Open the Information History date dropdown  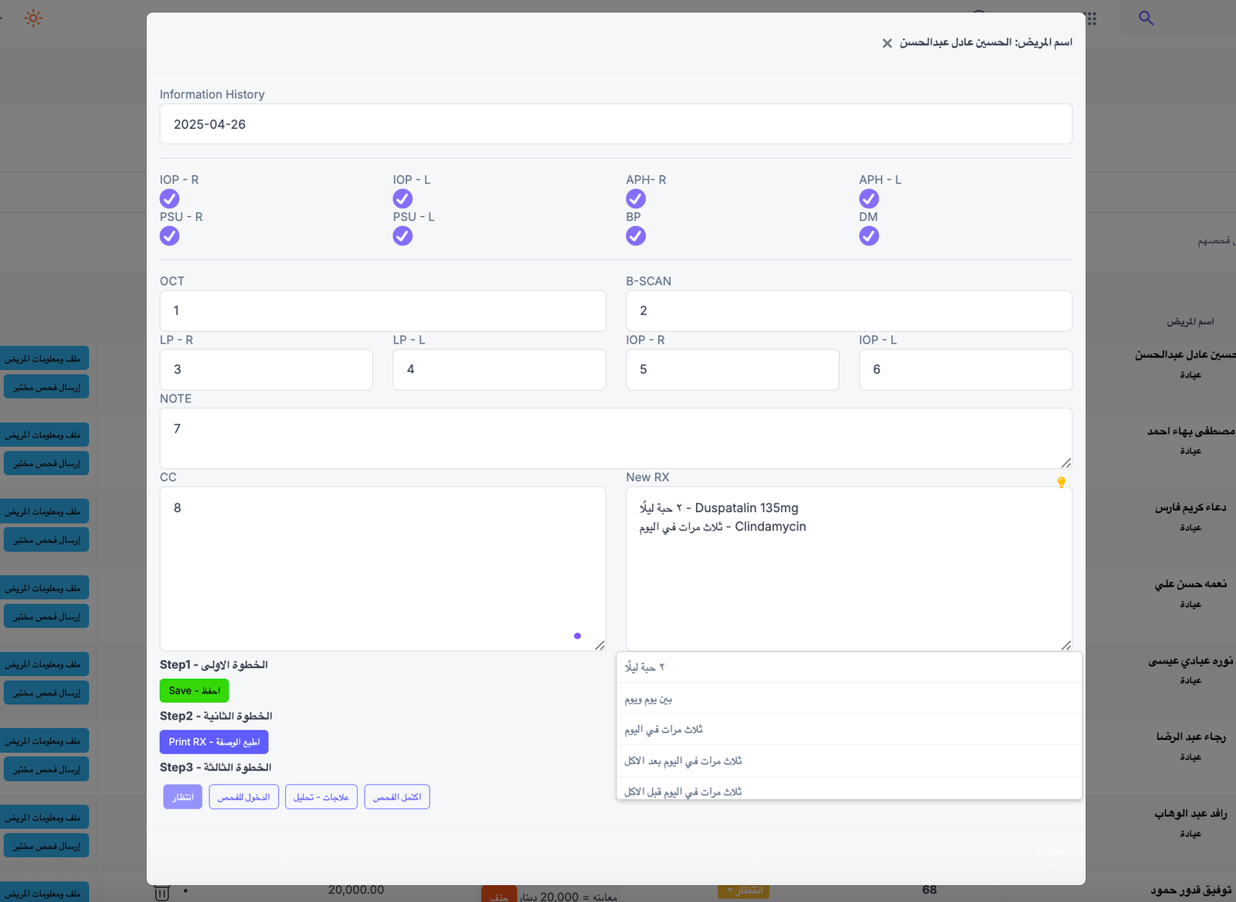[x=616, y=124]
